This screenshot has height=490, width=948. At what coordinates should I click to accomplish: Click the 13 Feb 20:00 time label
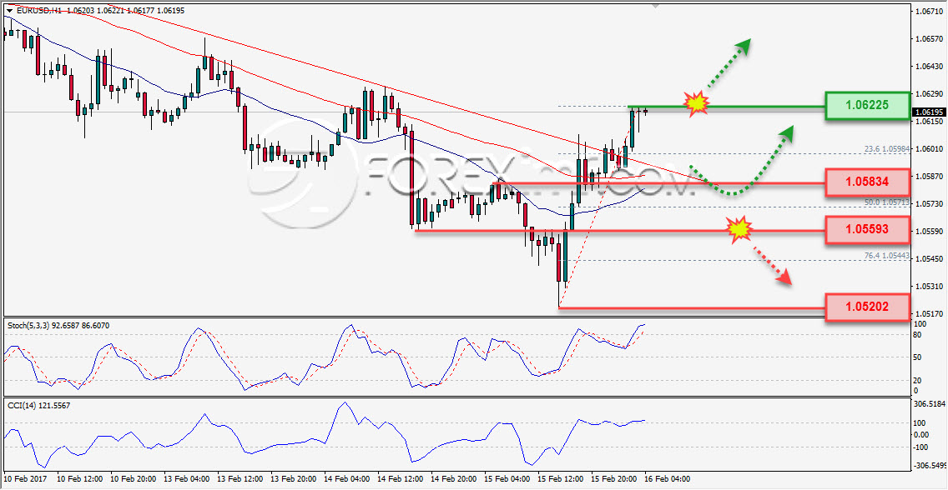click(293, 478)
